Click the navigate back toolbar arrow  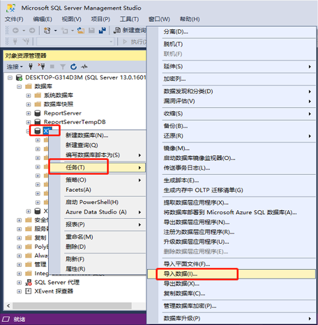(x=16, y=31)
